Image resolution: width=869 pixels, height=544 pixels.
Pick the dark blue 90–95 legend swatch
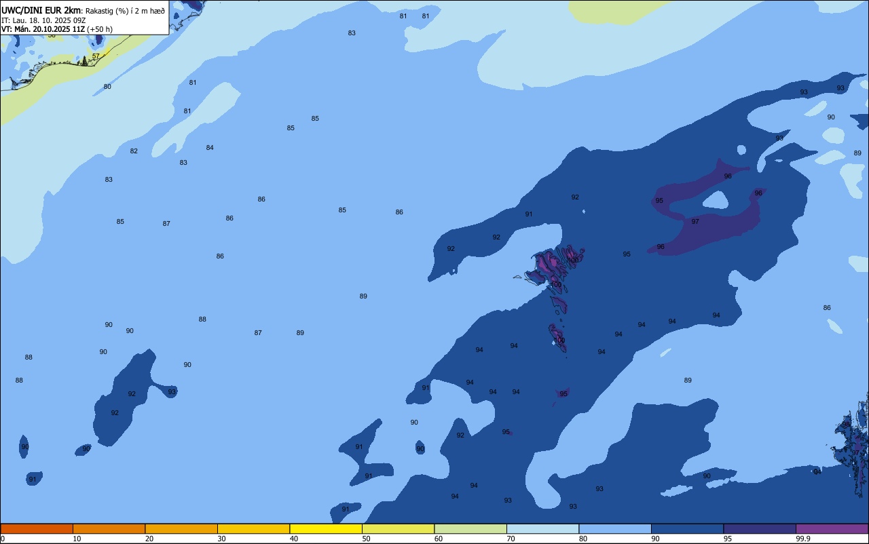pos(687,528)
